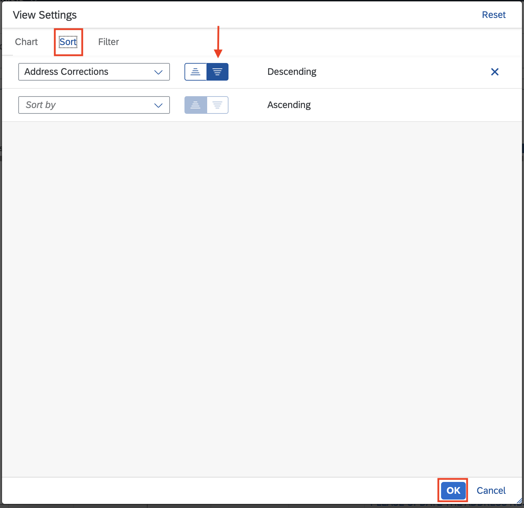Select the Sort tab
524x508 pixels.
68,42
